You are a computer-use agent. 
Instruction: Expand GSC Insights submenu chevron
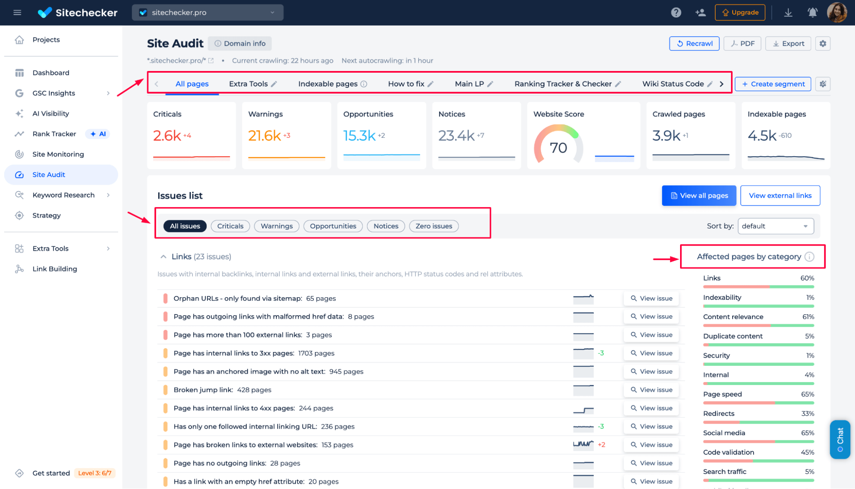point(108,93)
